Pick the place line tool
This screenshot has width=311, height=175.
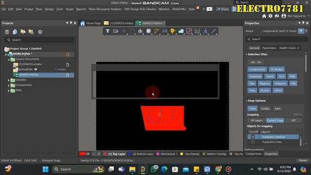click(213, 31)
